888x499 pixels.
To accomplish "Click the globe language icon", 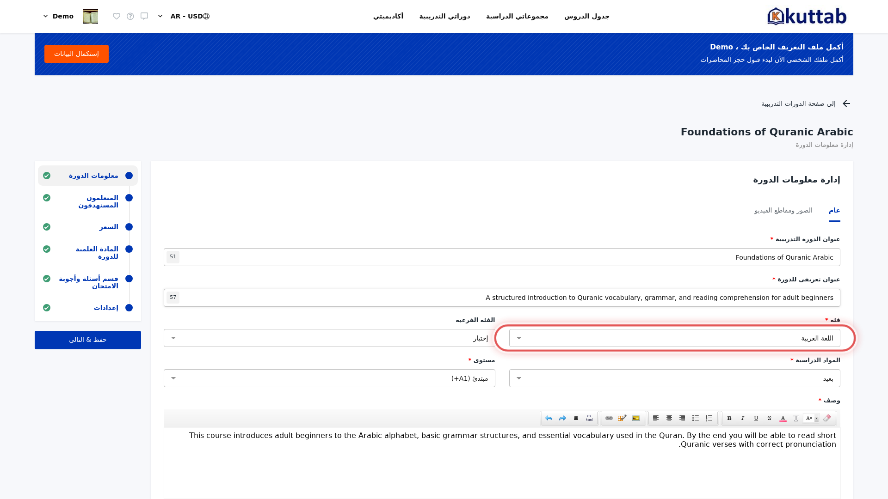I will (x=206, y=16).
